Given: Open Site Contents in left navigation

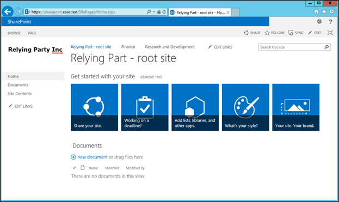Looking at the screenshot, I should (x=20, y=94).
